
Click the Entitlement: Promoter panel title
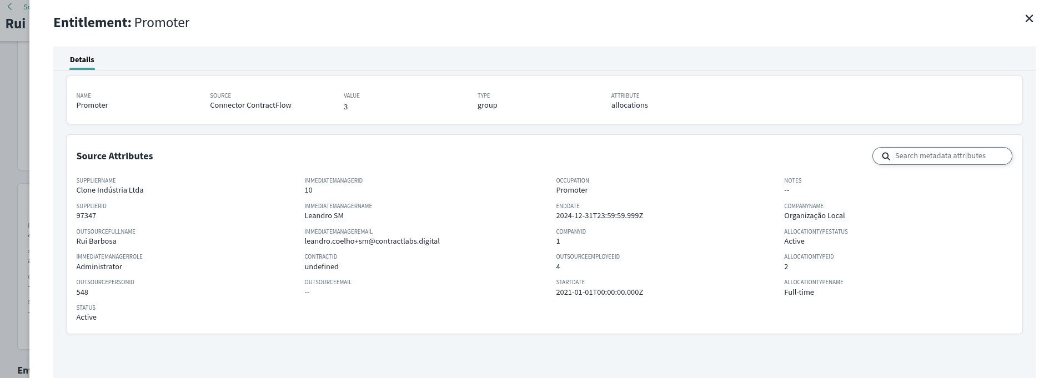(121, 23)
